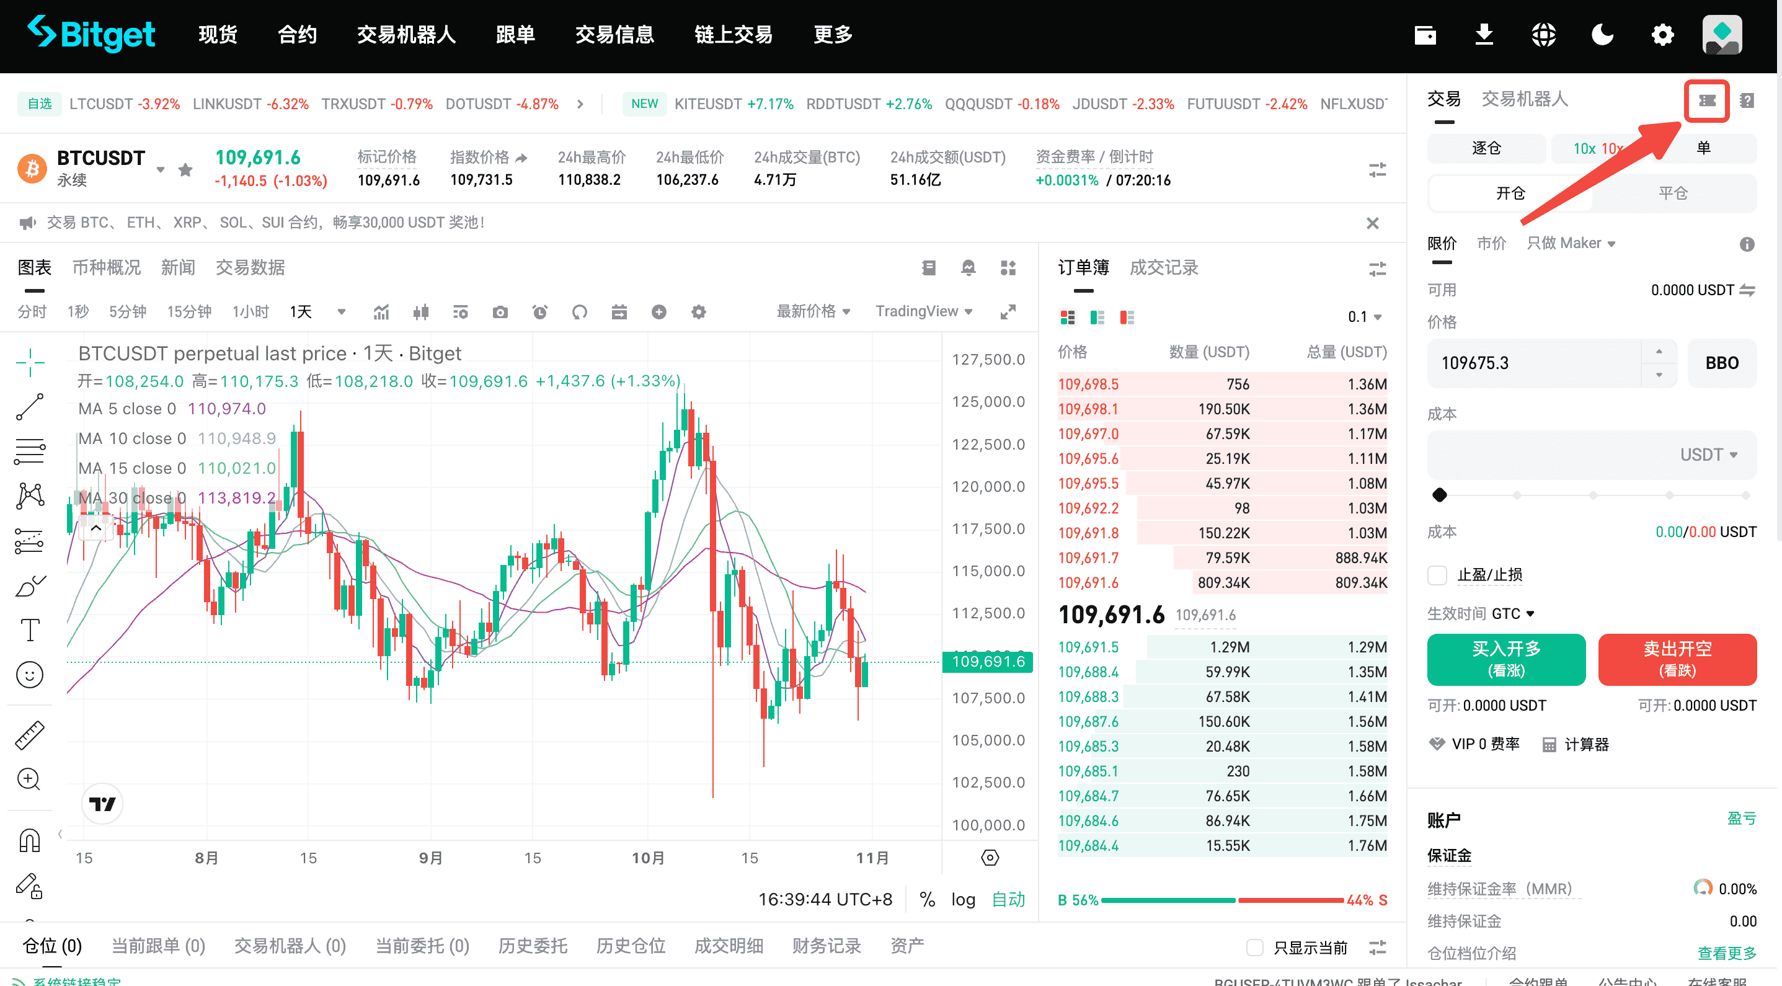1782x986 pixels.
Task: Click the leverage slider handle below cost
Action: click(x=1441, y=495)
